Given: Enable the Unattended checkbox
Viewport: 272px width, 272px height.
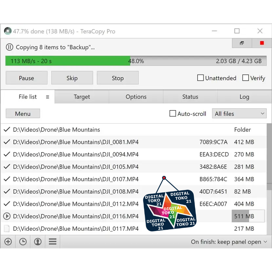Looking at the screenshot, I should (200, 78).
